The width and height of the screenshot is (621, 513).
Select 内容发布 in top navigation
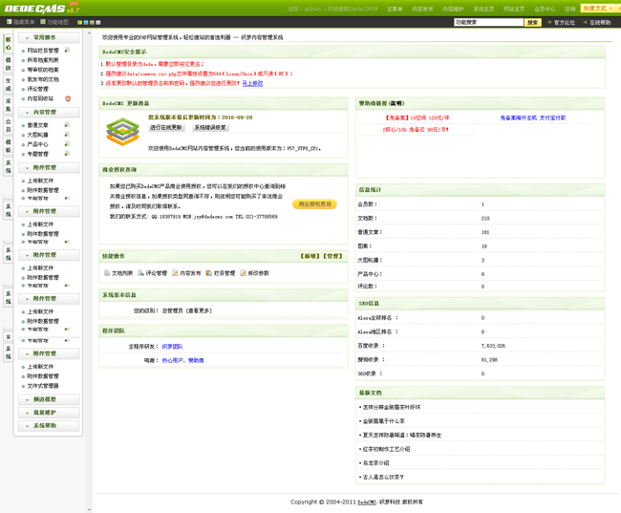click(x=421, y=9)
